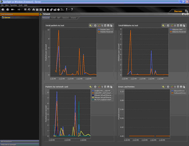The image size is (189, 146).
Task: Open the File menu
Action: coord(2,5)
